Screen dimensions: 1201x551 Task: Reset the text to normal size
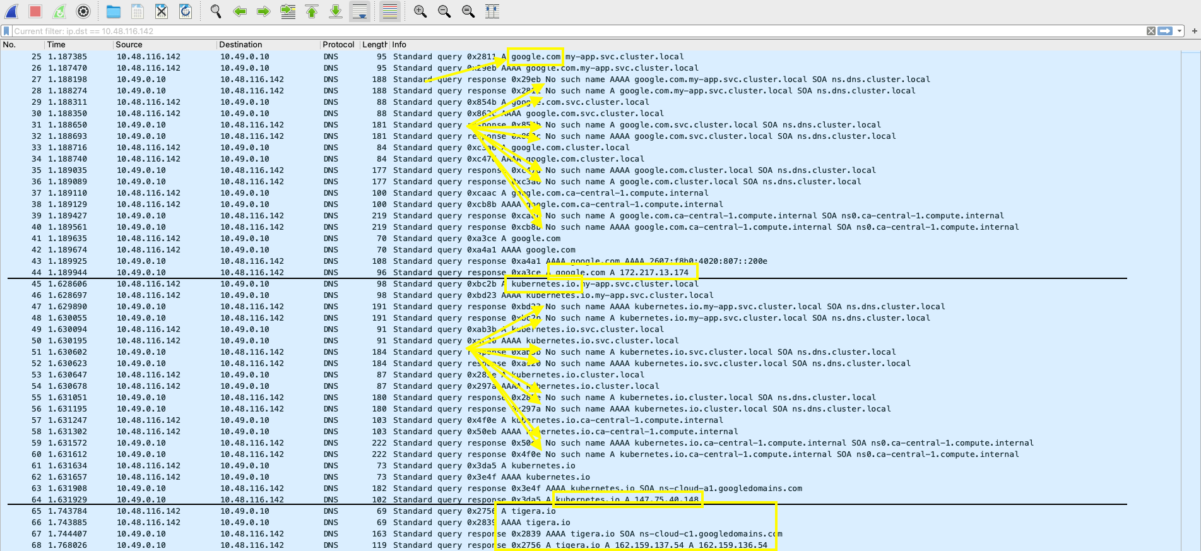click(x=468, y=11)
